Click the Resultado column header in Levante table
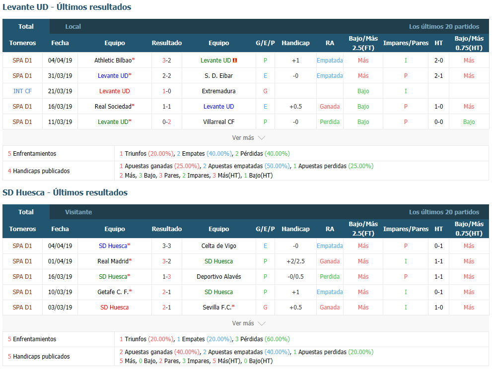This screenshot has height=370, width=492. point(167,43)
